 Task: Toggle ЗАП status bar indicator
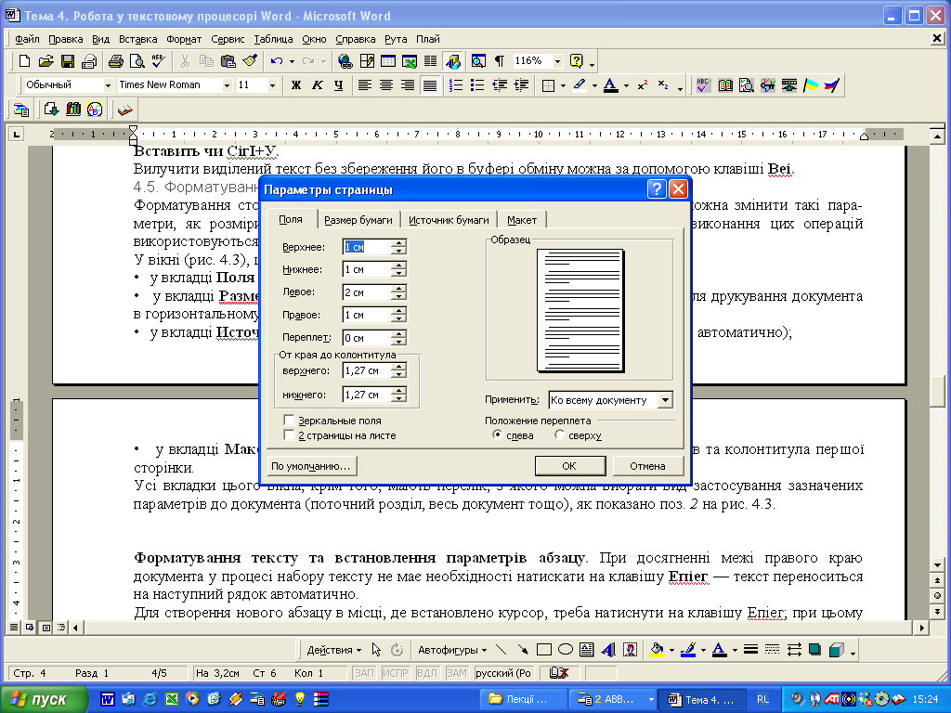(x=364, y=673)
